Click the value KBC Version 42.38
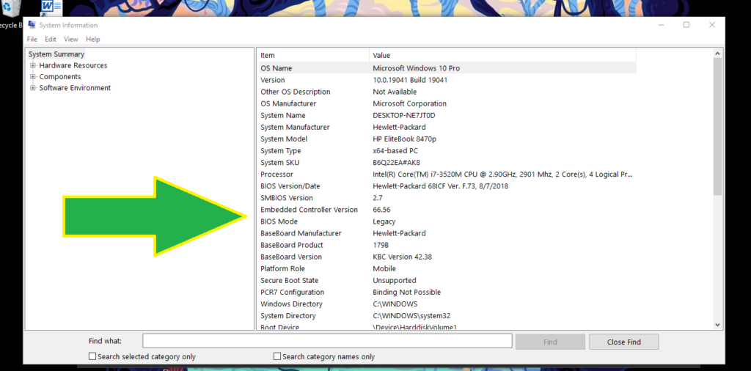Viewport: 751px width, 371px height. 403,257
